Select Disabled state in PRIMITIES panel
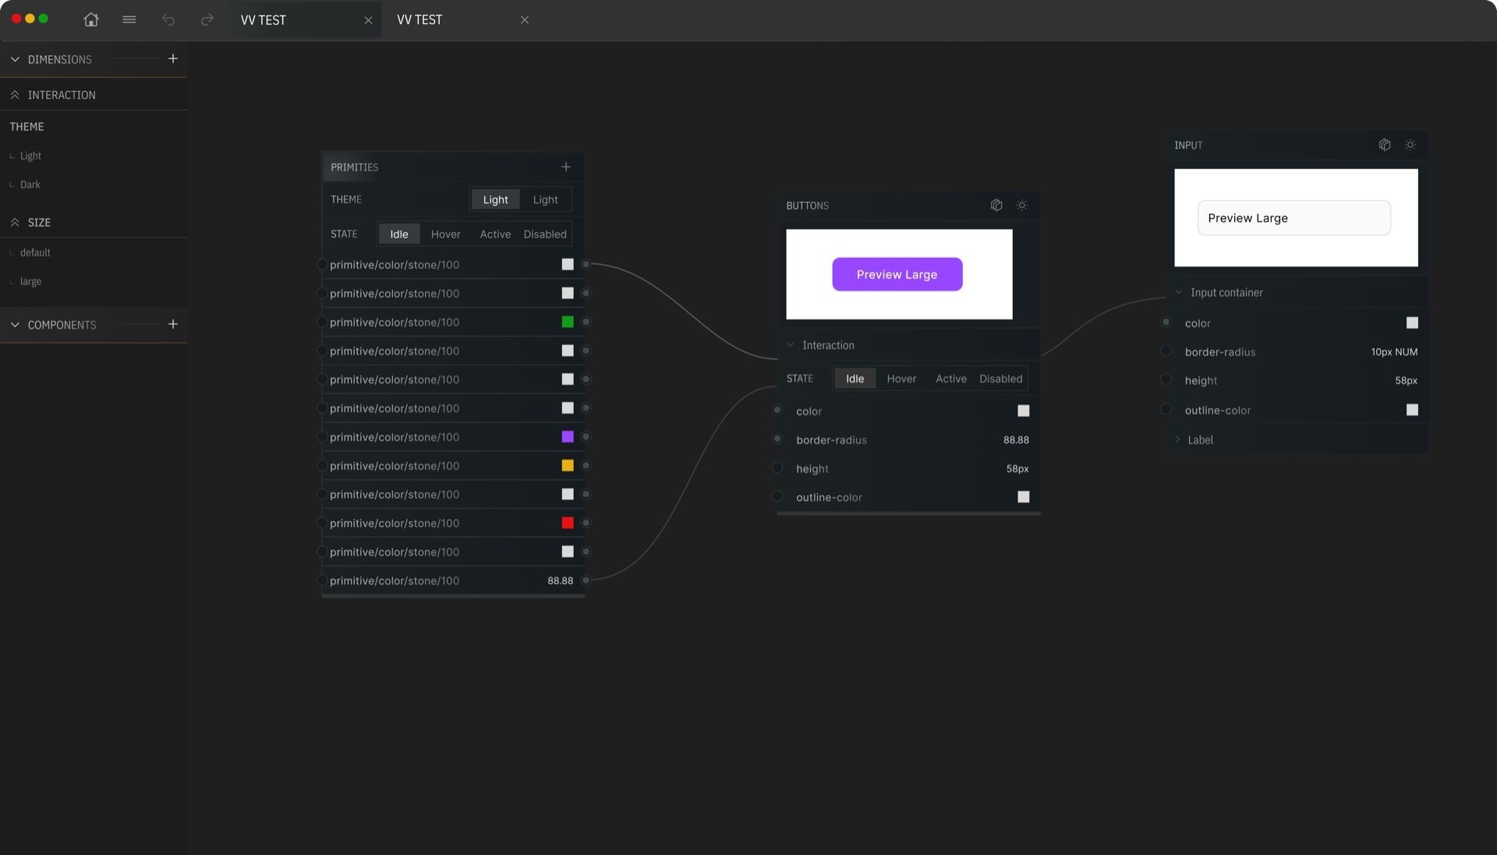 545,234
